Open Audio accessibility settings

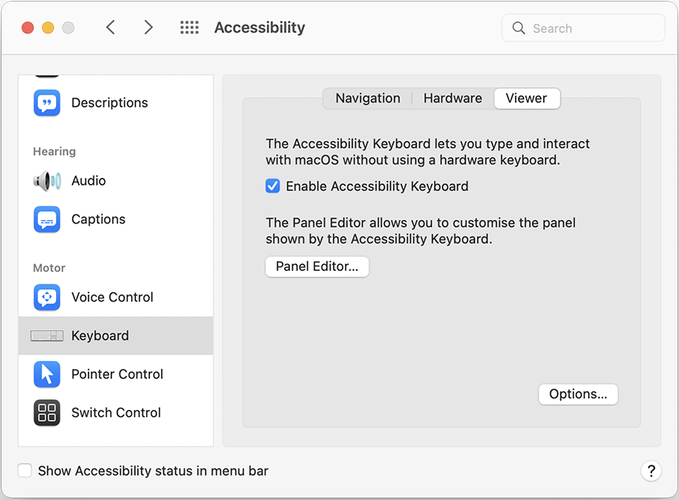click(47, 180)
